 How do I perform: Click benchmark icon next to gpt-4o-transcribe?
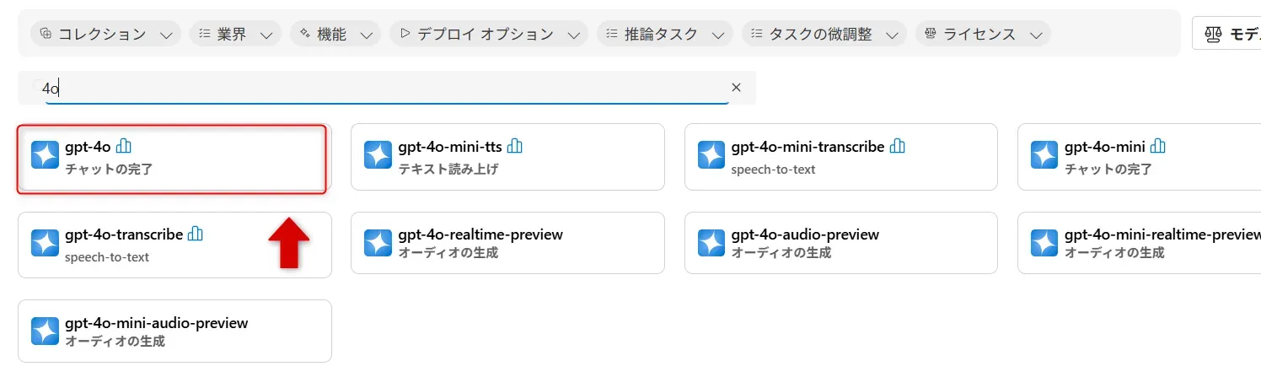point(196,234)
